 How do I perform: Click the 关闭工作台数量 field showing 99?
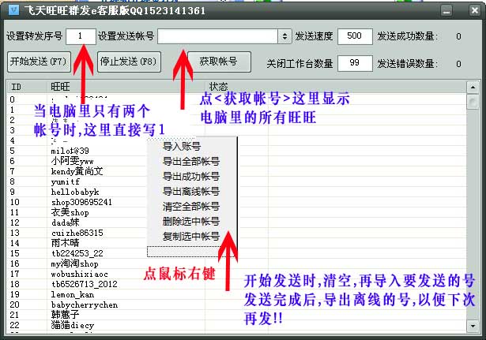coord(355,63)
